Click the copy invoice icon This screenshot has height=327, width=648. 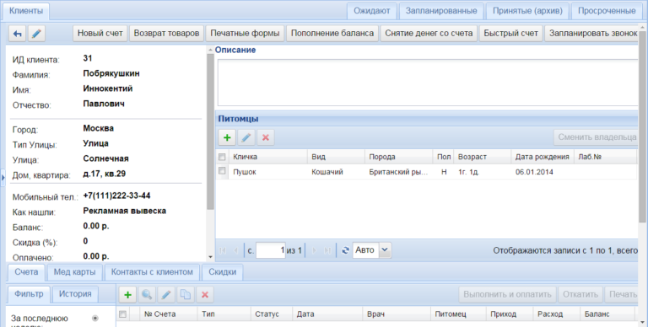coord(186,294)
